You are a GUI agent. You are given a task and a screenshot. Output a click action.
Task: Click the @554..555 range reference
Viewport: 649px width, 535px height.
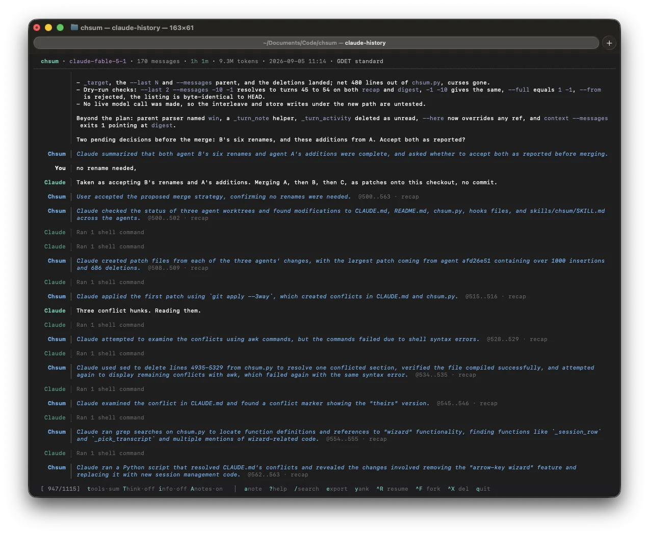[342, 439]
